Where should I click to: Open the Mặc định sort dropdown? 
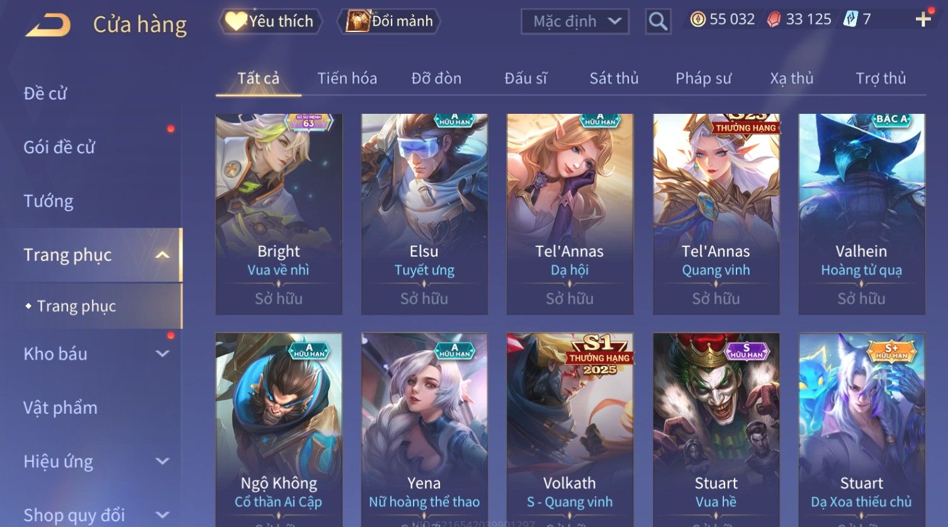coord(575,21)
